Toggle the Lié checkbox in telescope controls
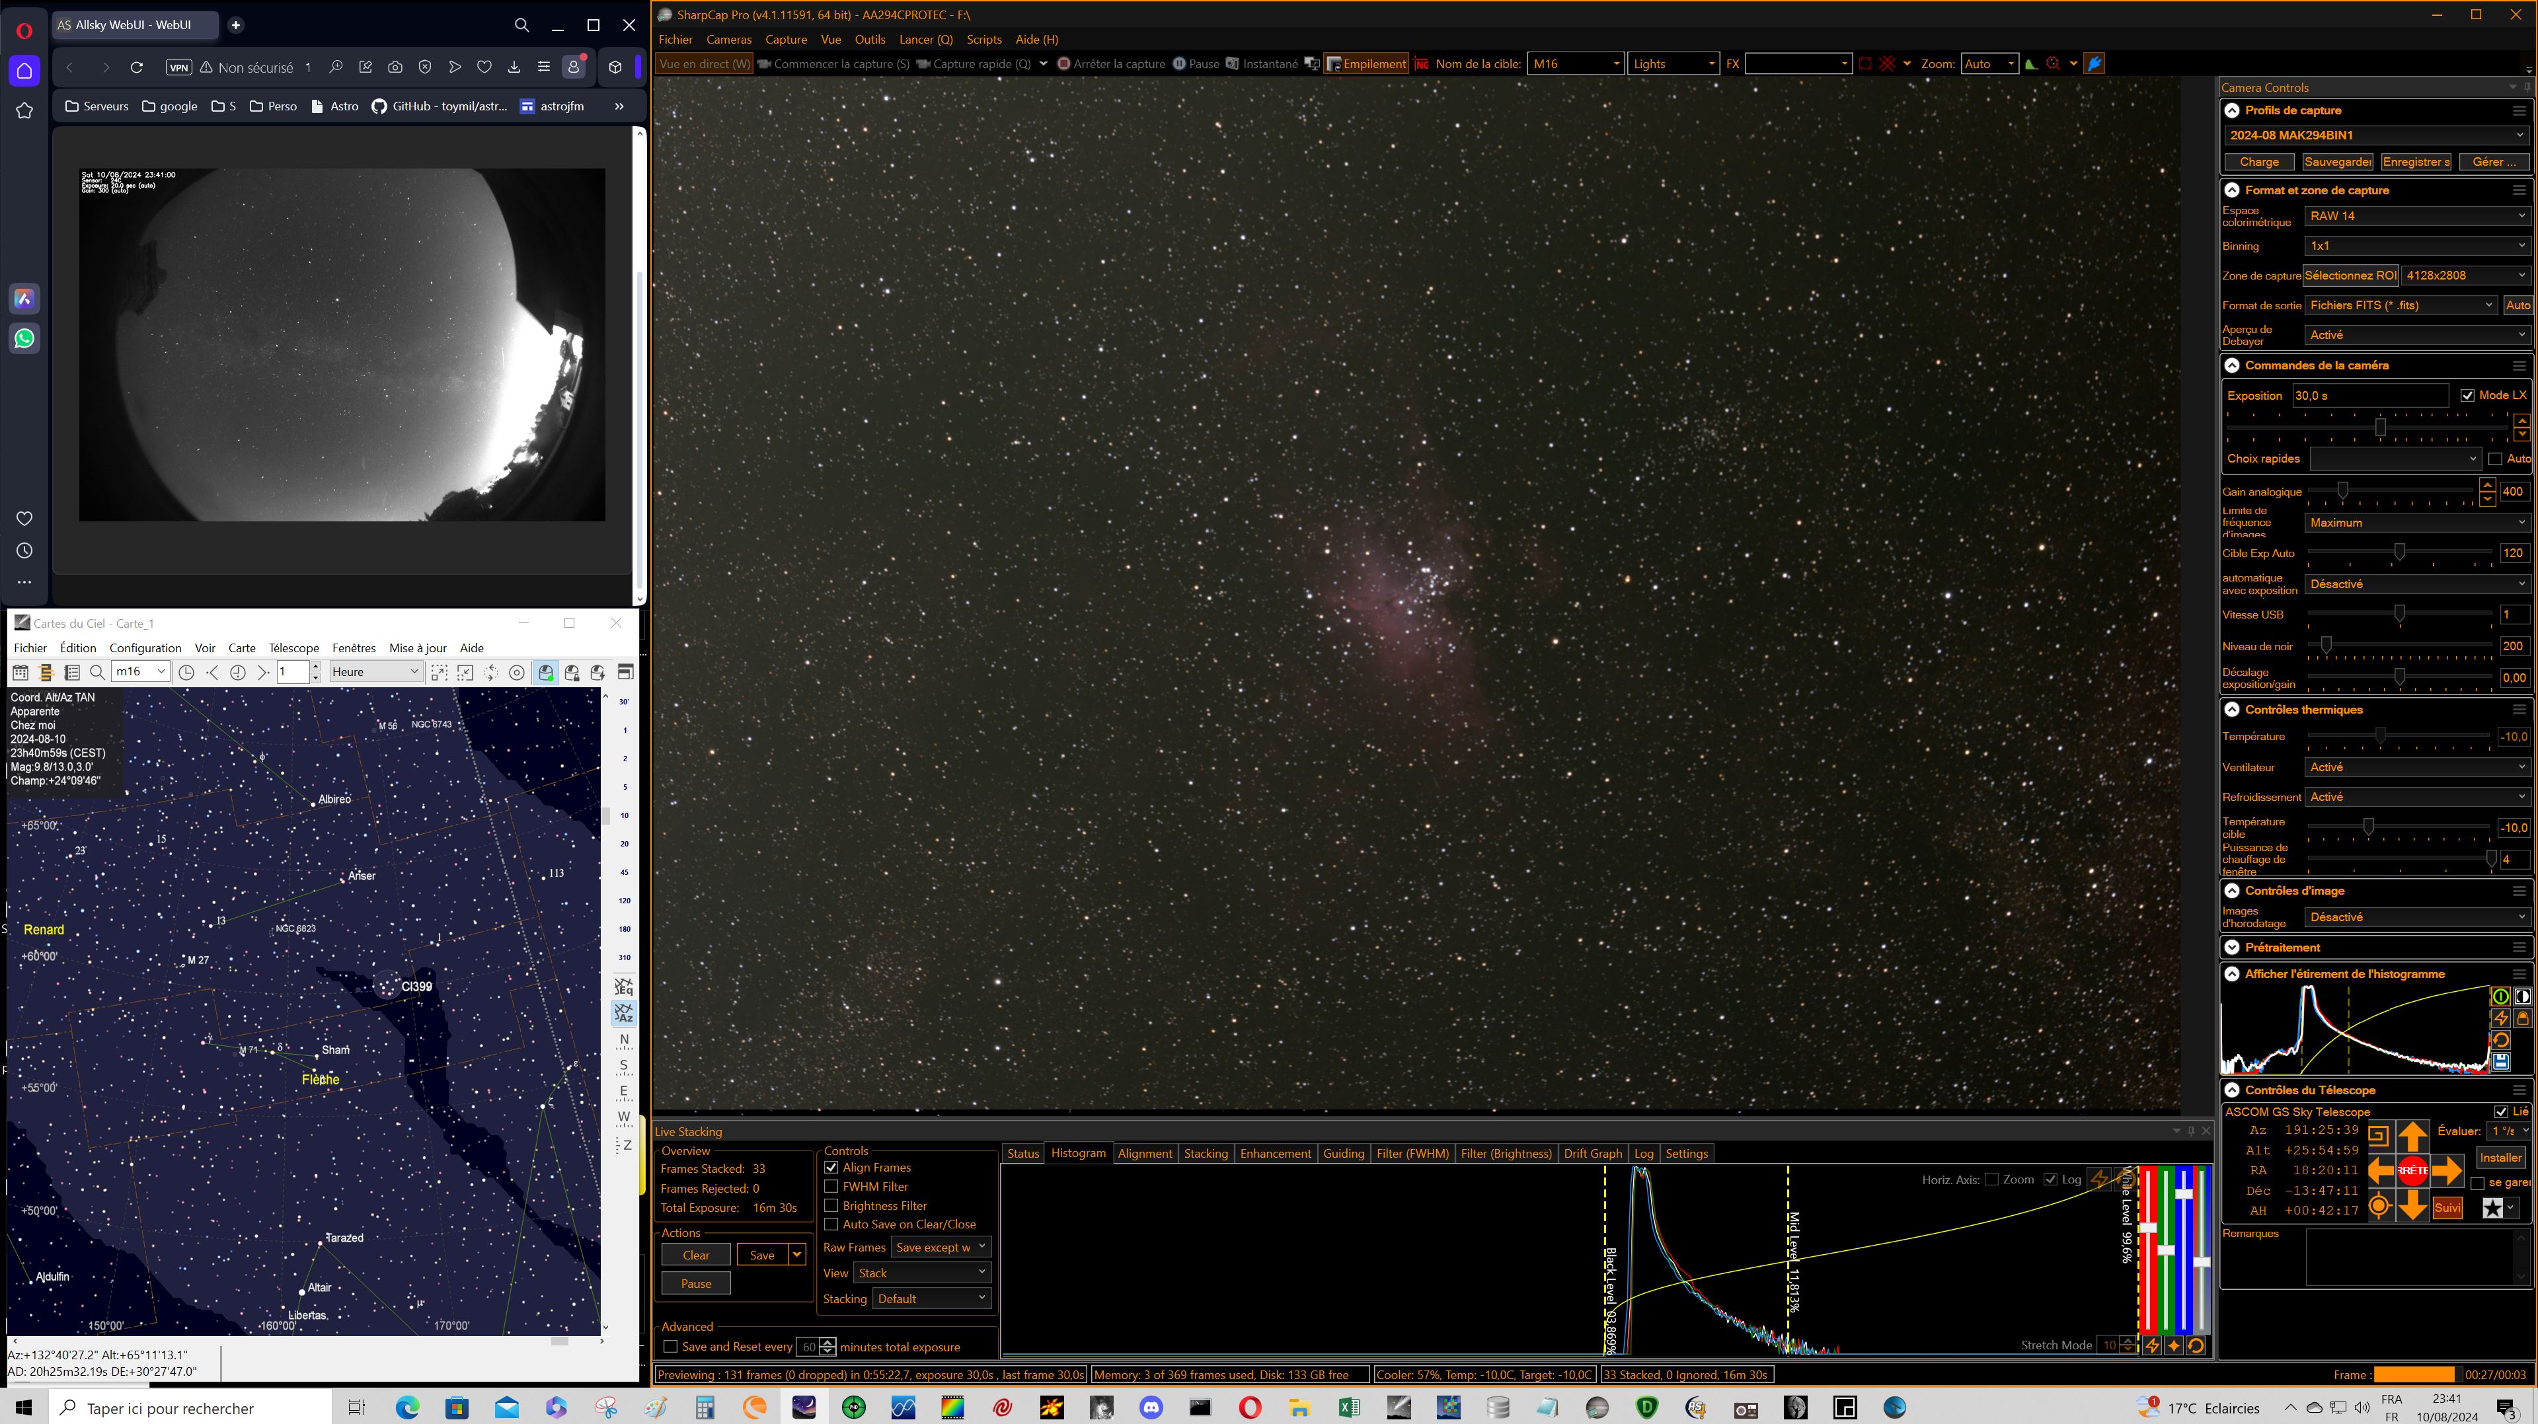The height and width of the screenshot is (1424, 2538). click(2500, 1112)
